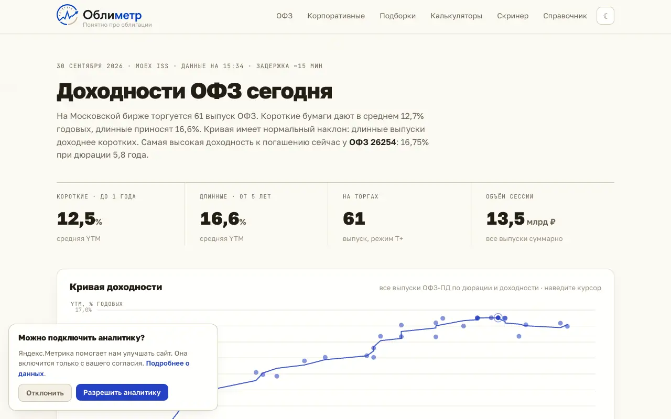
Task: Click the 61 issues on trading value
Action: [x=354, y=218]
